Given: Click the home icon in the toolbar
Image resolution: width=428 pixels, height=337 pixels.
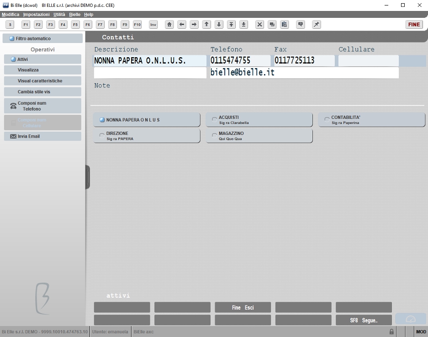Looking at the screenshot, I should pos(169,25).
